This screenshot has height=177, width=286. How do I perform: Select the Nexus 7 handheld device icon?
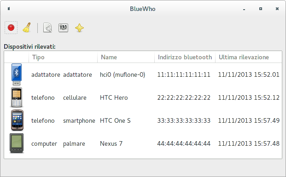tap(17, 143)
